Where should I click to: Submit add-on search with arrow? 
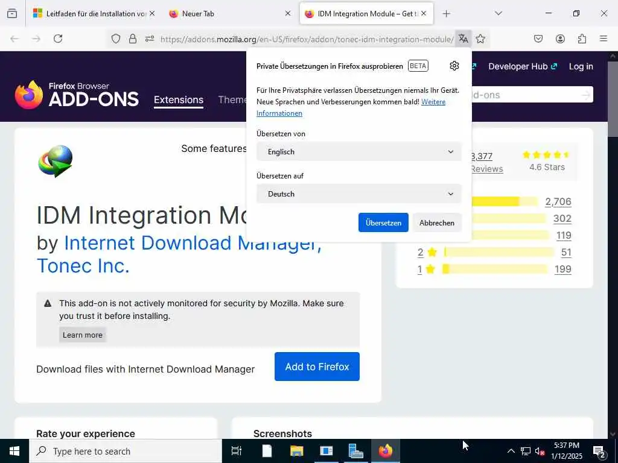click(x=585, y=95)
